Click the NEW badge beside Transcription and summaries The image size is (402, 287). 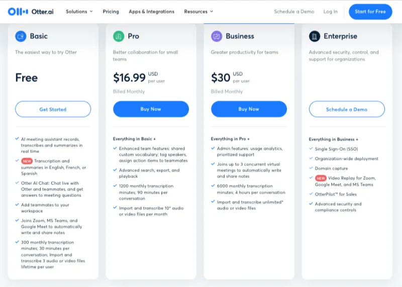(27, 161)
